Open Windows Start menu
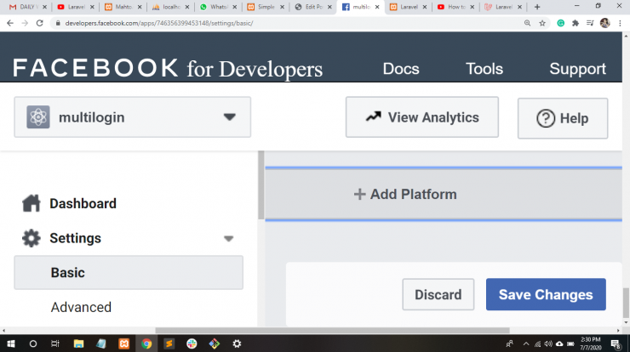The image size is (630, 352). (11, 343)
